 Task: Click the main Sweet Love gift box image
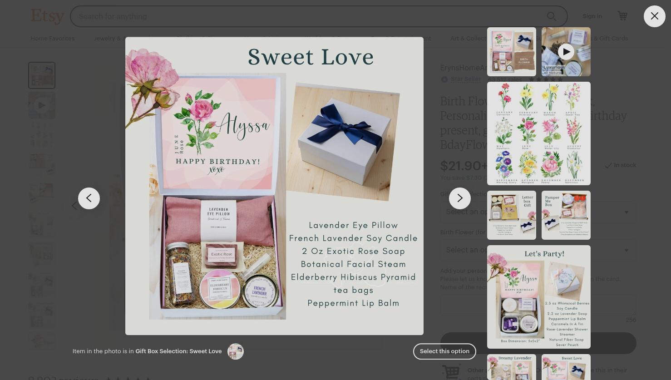274,186
